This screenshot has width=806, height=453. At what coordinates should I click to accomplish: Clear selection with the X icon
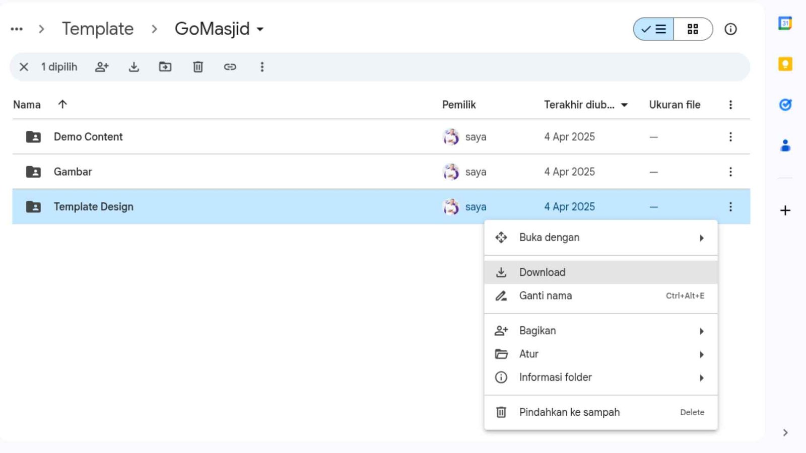click(x=24, y=67)
